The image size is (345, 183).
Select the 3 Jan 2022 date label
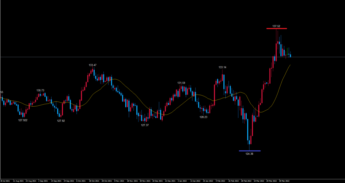tap(183, 181)
